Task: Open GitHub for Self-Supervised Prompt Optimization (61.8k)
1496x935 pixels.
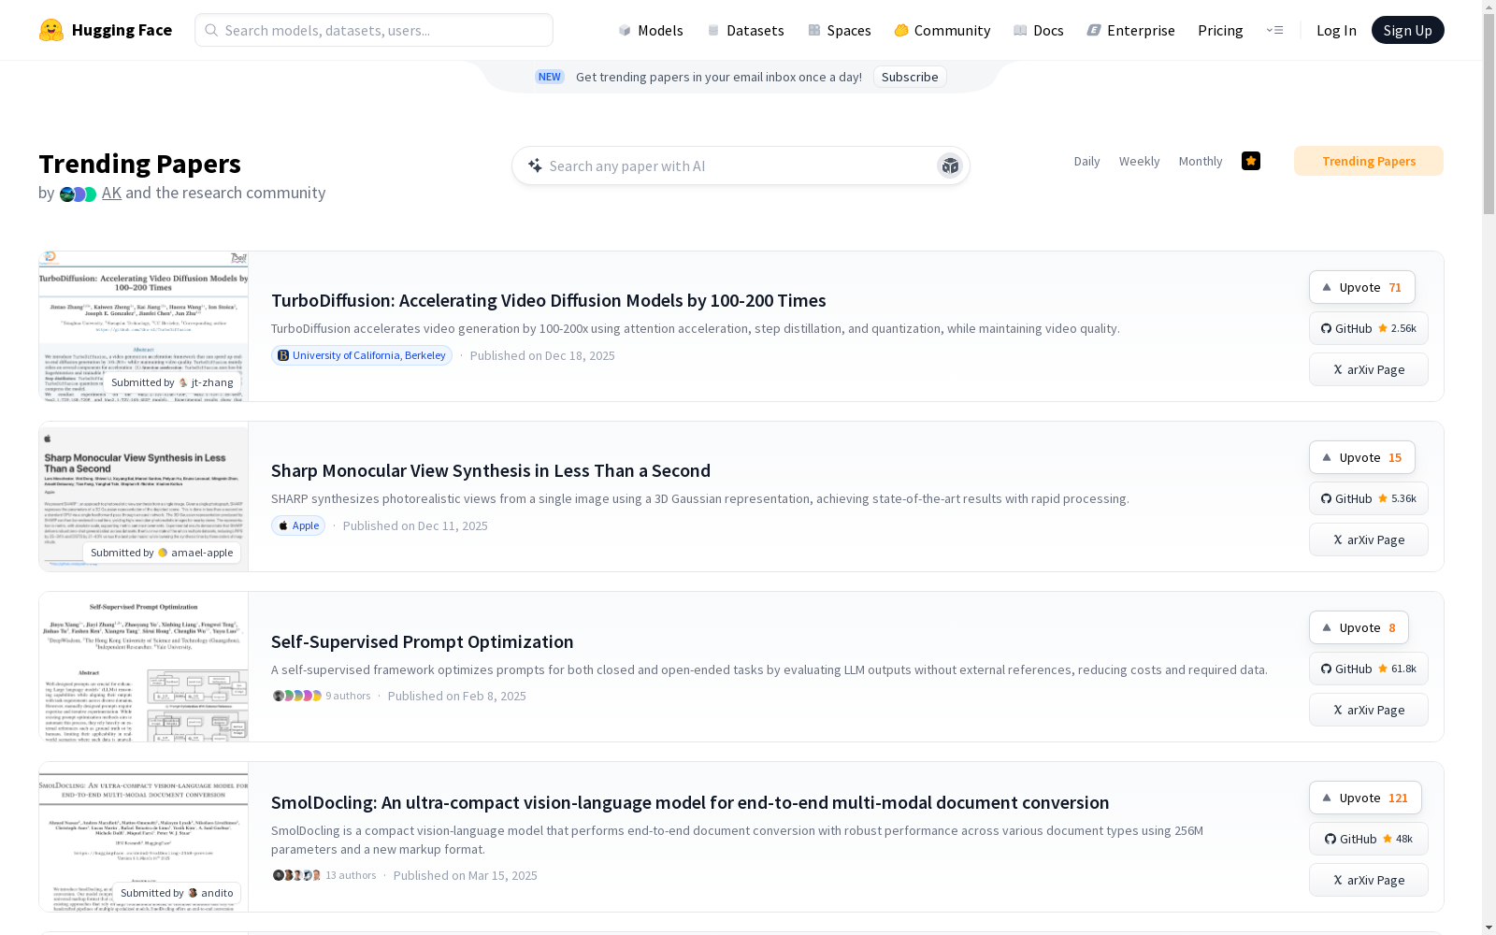Action: (1369, 669)
